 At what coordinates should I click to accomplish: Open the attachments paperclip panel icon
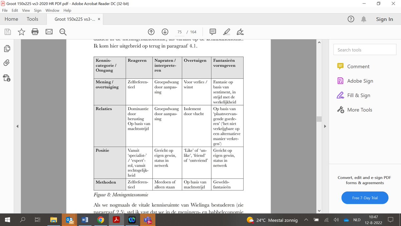pos(6,63)
